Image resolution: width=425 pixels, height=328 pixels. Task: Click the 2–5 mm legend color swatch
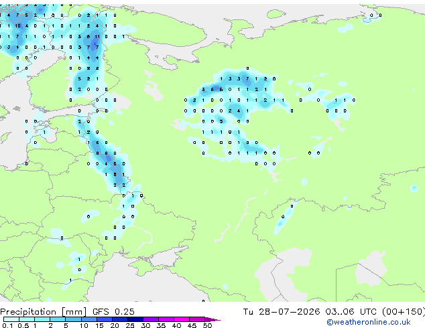tap(58, 319)
